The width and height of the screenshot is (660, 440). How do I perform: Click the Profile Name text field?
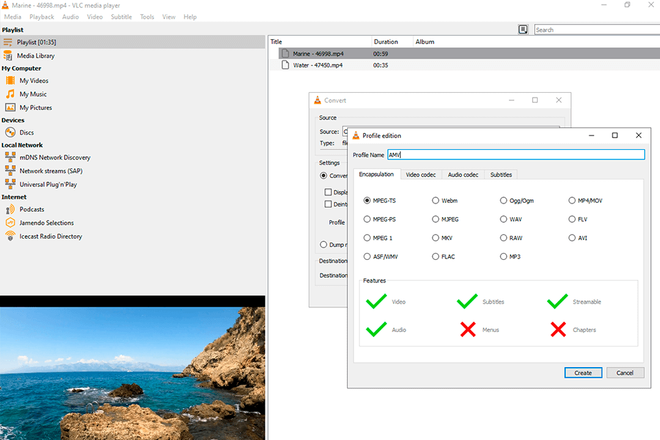click(x=516, y=155)
